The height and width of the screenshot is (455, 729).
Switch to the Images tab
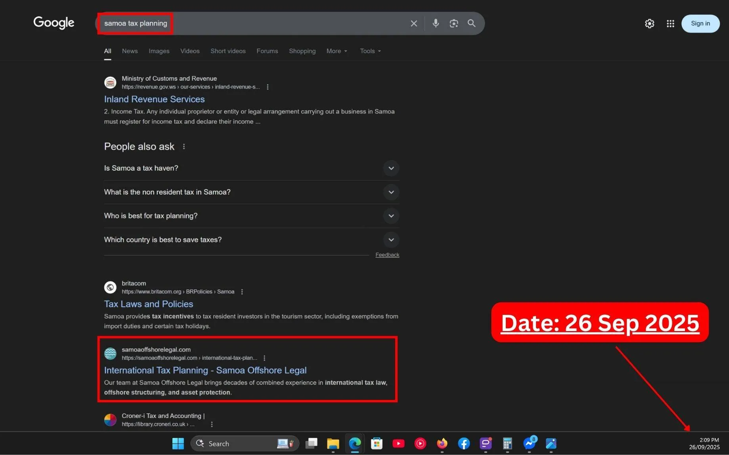click(159, 51)
